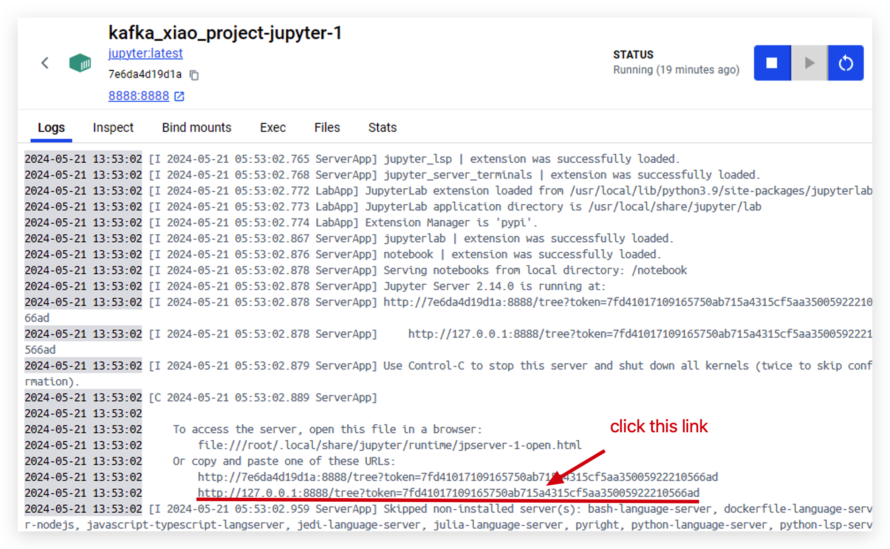The image size is (890, 549).
Task: Click the underlined http://127.0.0.1:8888/tree?token URL
Action: tap(449, 493)
